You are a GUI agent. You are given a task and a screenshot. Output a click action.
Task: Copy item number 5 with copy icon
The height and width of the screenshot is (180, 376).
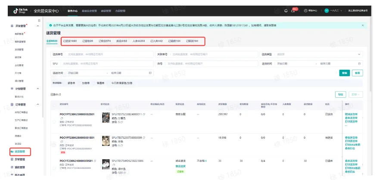(121, 122)
